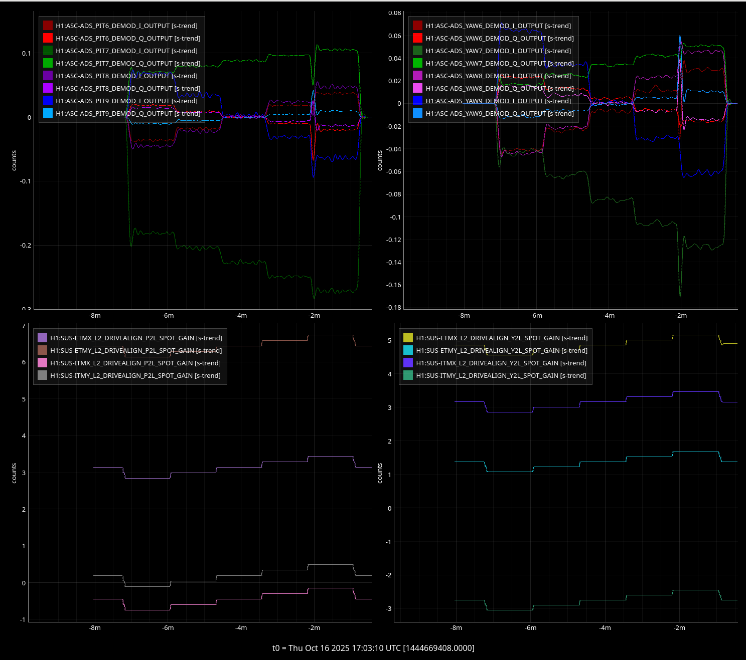Screen dimensions: 746x660
Task: Click the PIT9_DEMOD_Q_OUTPUT light blue legend swatch
Action: point(48,113)
